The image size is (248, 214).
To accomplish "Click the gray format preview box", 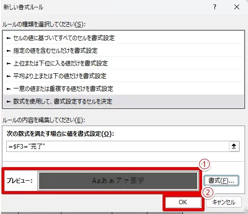I will 118,181.
